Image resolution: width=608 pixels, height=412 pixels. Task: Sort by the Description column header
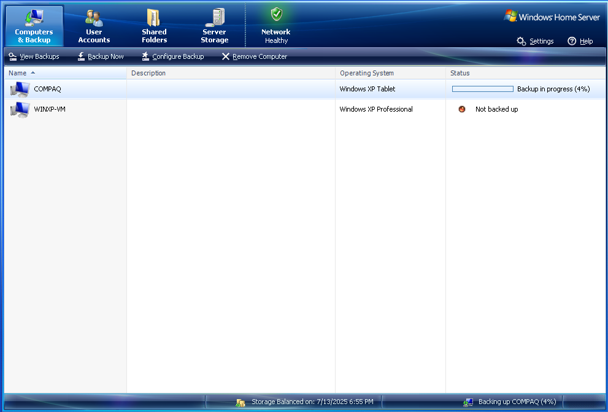coord(231,73)
